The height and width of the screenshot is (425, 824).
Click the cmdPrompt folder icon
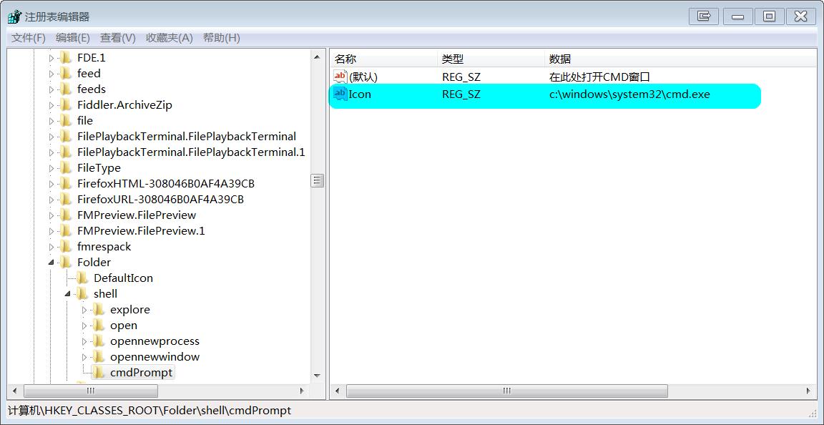click(99, 372)
